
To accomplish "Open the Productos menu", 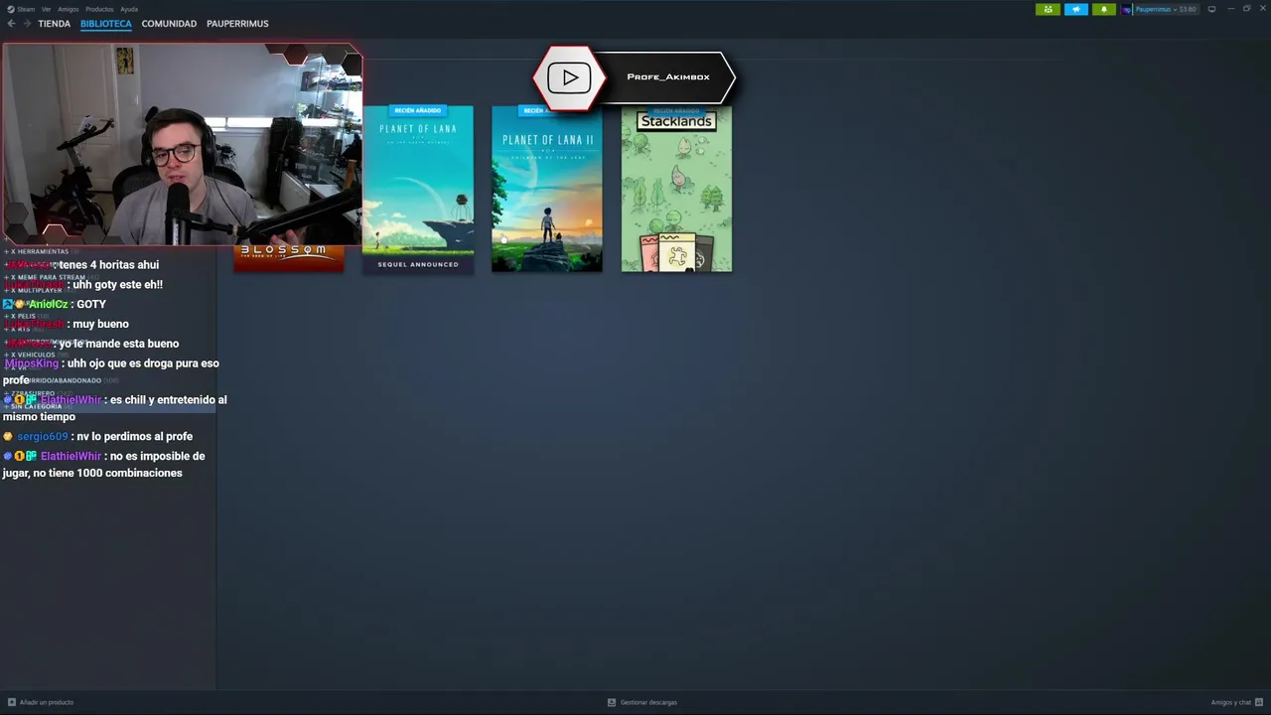I will click(99, 9).
